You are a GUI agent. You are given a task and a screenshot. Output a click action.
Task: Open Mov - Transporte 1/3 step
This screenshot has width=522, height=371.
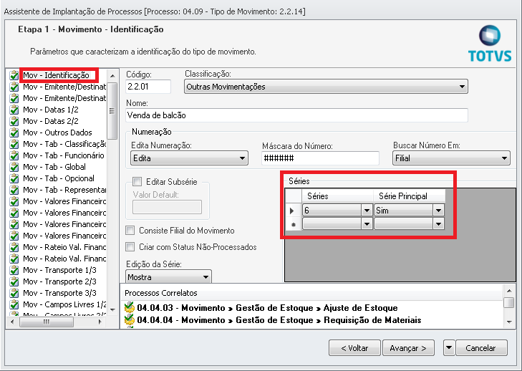tap(59, 270)
